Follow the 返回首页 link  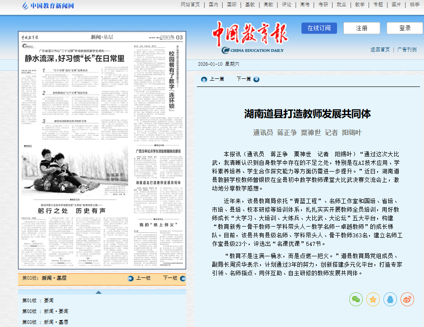(380, 50)
